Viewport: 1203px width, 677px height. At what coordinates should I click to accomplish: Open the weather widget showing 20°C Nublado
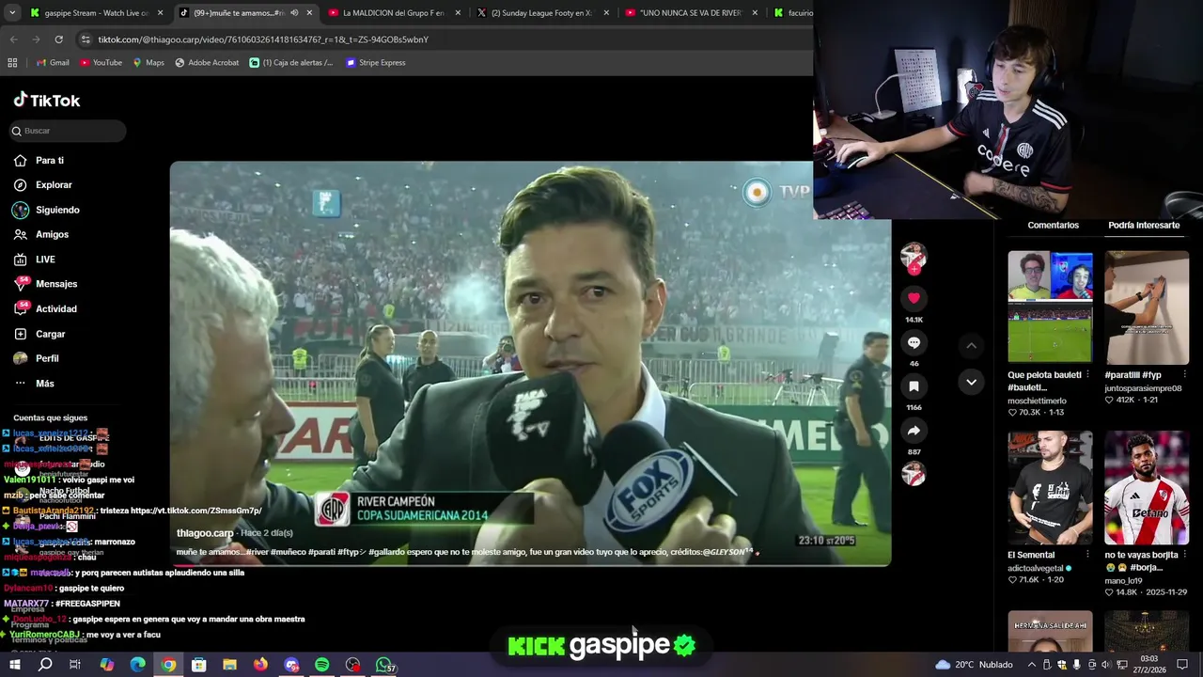coord(974,665)
